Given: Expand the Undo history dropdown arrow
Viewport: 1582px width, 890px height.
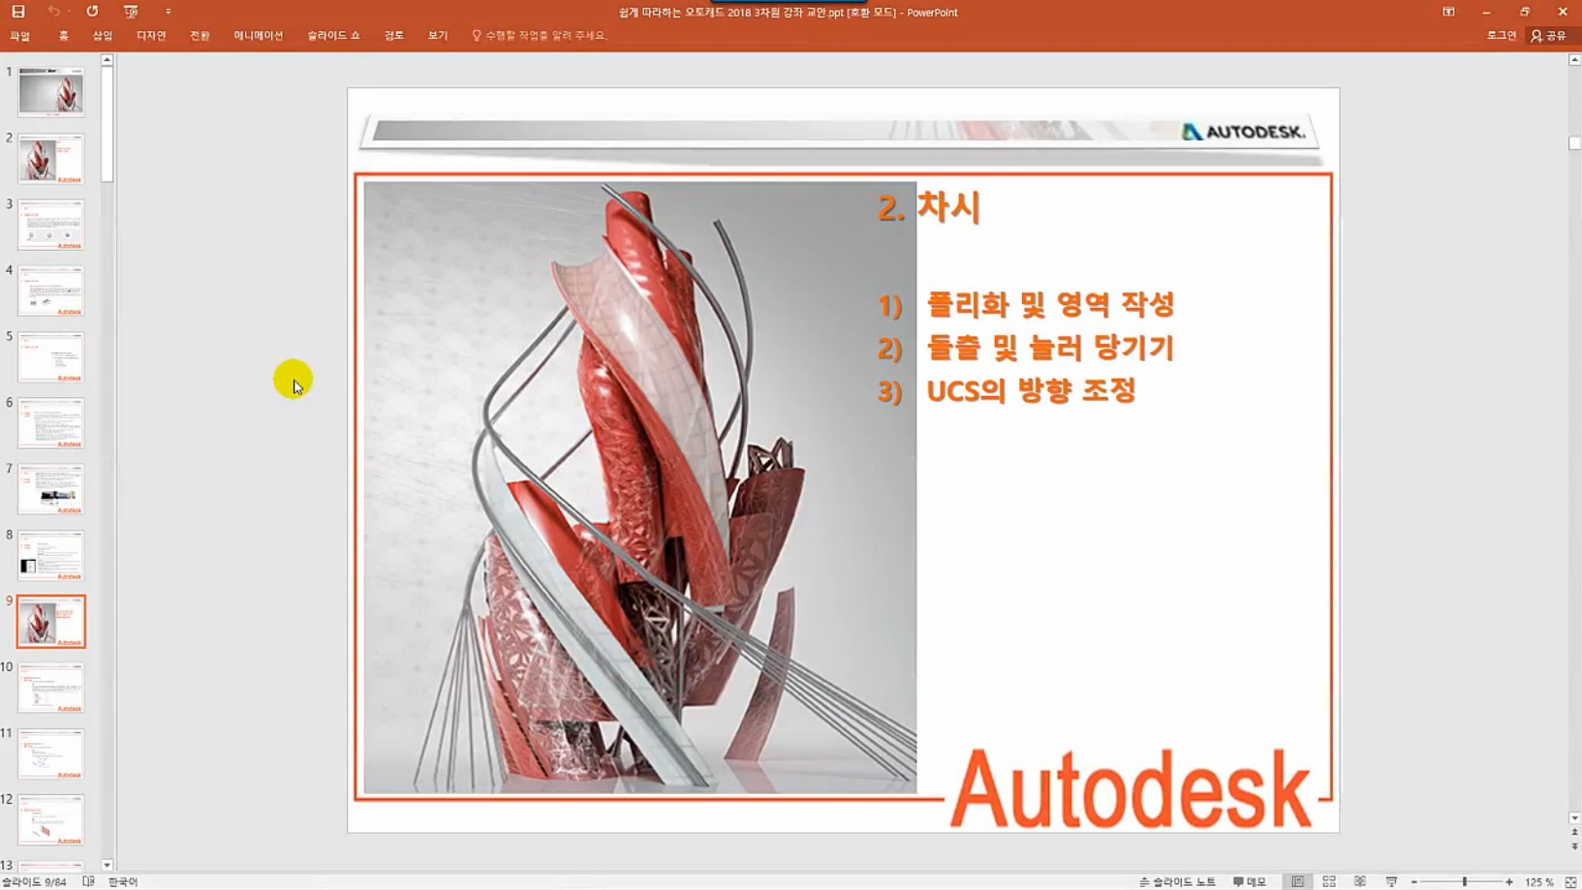Looking at the screenshot, I should [x=69, y=12].
